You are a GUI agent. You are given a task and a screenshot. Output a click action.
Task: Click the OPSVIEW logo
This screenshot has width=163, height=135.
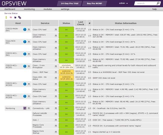click(x=14, y=3)
